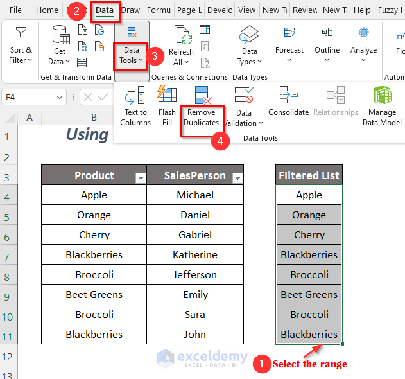The height and width of the screenshot is (379, 405).
Task: Expand the Analyze dropdown chevron
Action: tap(364, 60)
